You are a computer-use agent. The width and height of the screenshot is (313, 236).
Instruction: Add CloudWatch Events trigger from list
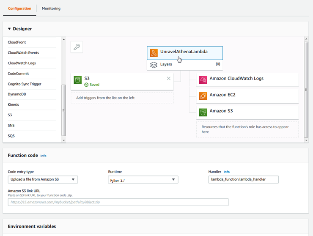click(x=23, y=53)
